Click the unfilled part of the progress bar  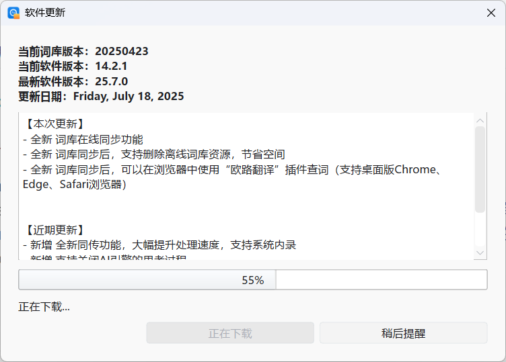(x=381, y=280)
